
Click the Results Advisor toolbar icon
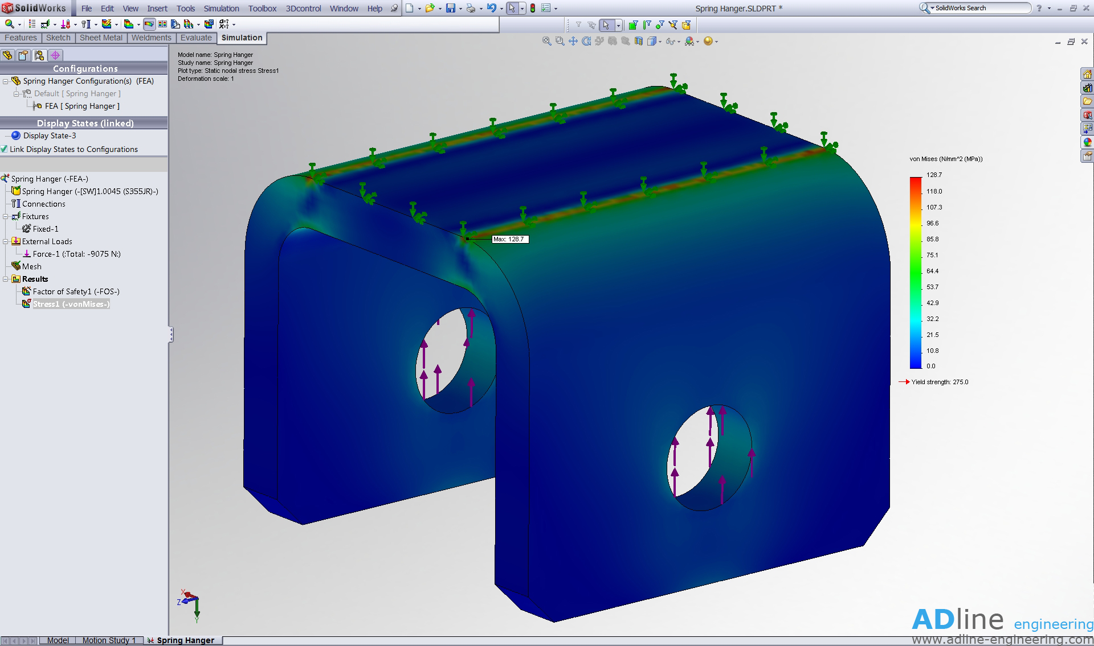tap(129, 24)
